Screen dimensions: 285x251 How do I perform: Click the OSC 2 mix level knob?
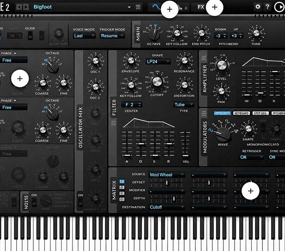point(95,87)
